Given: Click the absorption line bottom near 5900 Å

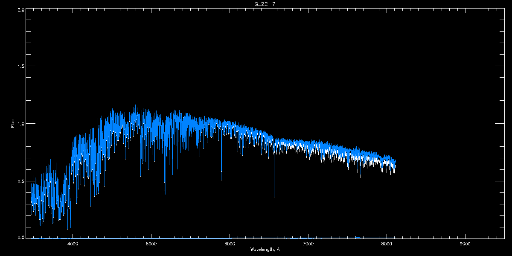Looking at the screenshot, I should pos(221,178).
